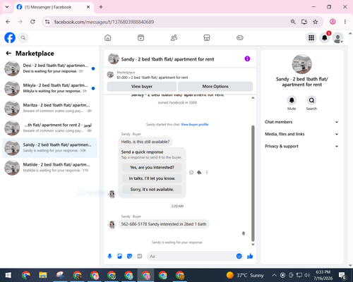Open Desi conversation in Marketplace list
353x282 pixels.
49,68
